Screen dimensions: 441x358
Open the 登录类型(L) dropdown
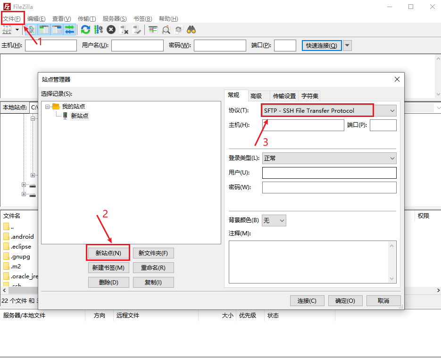pyautogui.click(x=329, y=158)
